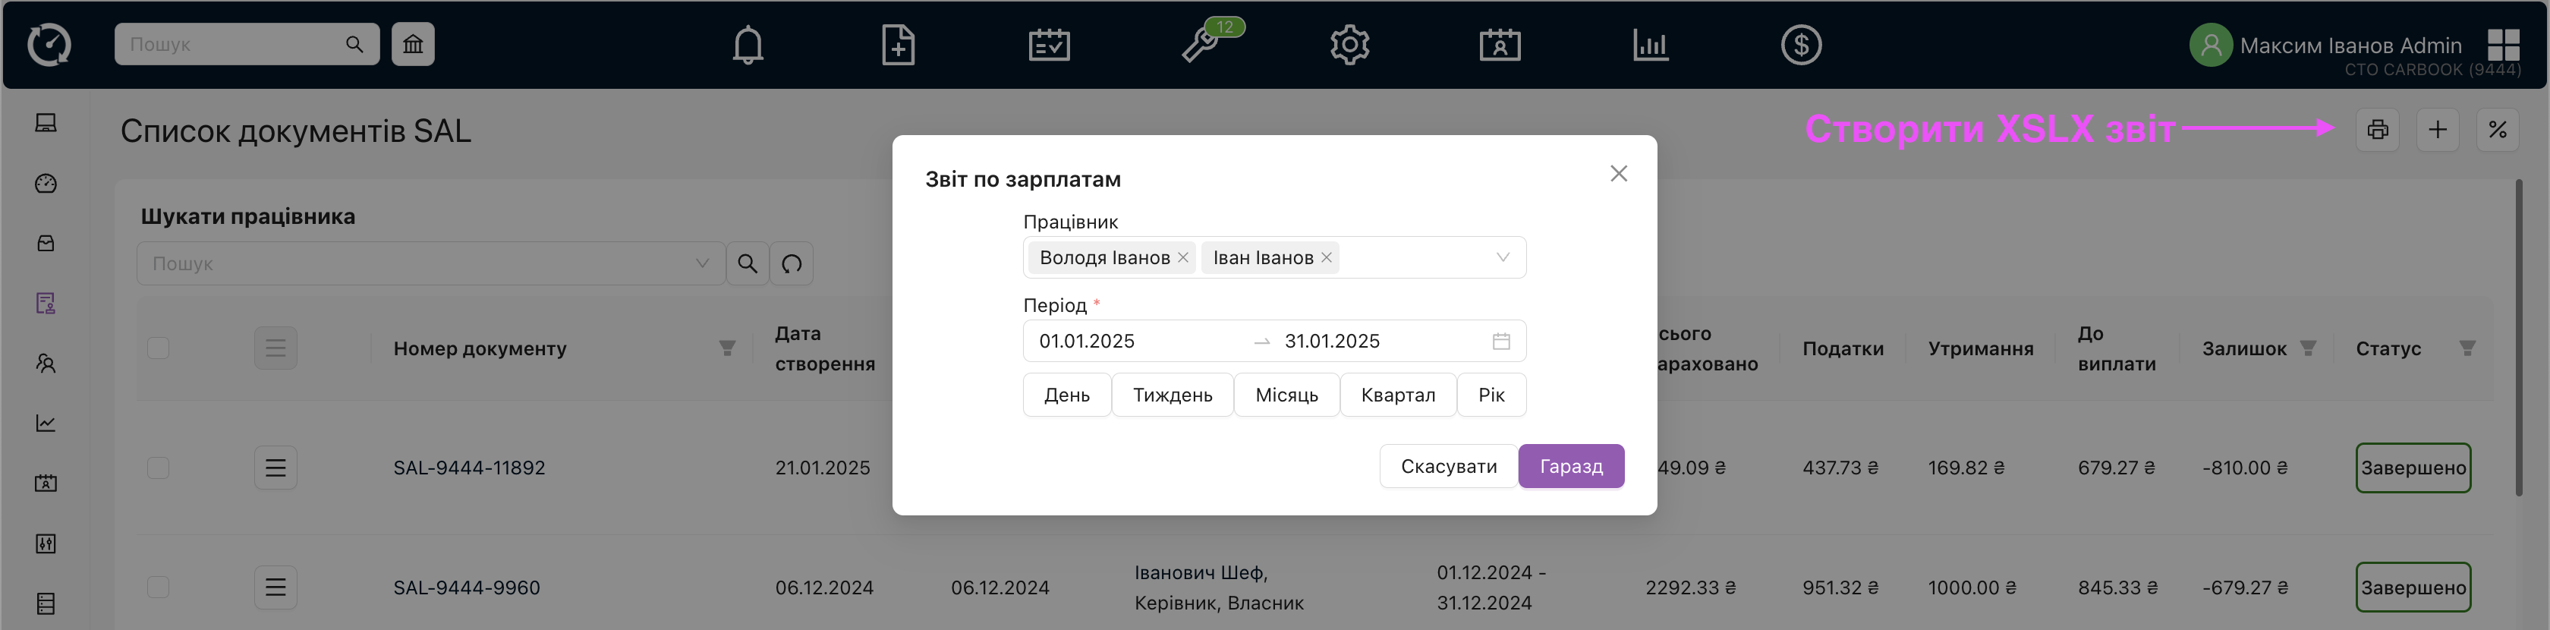Screen dimensions: 2550x630
Task: Open the new document icon in top bar
Action: point(897,46)
